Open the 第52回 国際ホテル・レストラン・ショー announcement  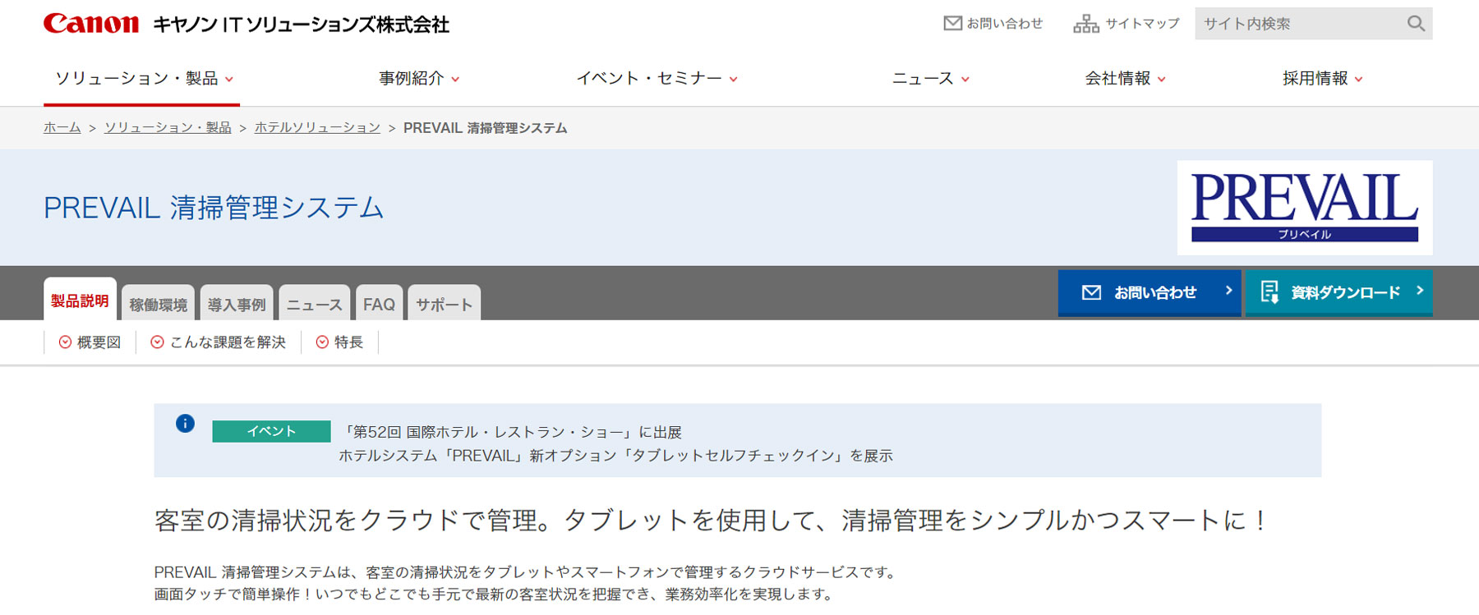coord(511,432)
